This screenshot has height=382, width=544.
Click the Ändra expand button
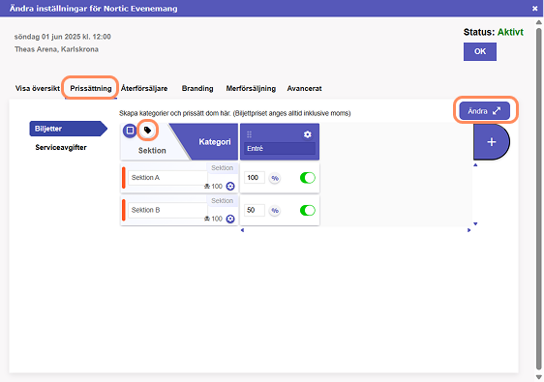tap(485, 111)
